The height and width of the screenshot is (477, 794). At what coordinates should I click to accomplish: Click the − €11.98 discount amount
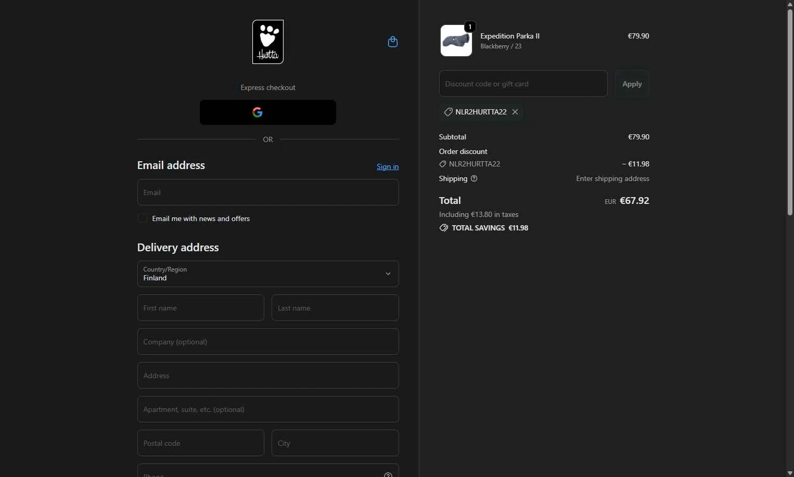[x=636, y=164]
